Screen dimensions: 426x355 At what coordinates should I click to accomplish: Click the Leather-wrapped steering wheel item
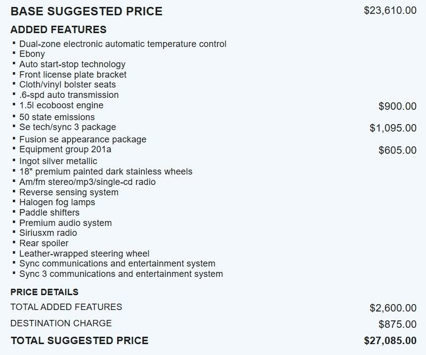coord(84,254)
